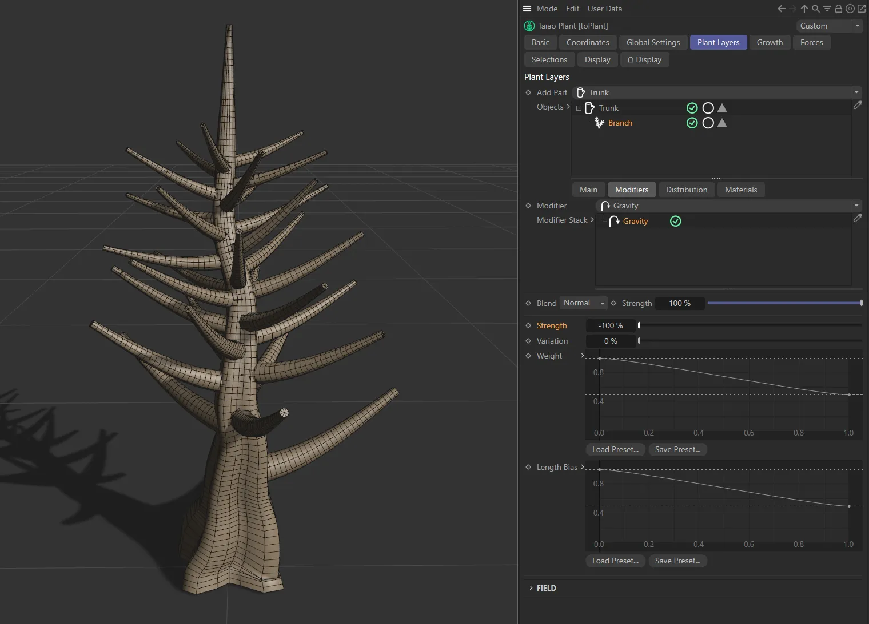Click the search magnifier icon in the toolbar
Viewport: 869px width, 624px height.
(815, 9)
